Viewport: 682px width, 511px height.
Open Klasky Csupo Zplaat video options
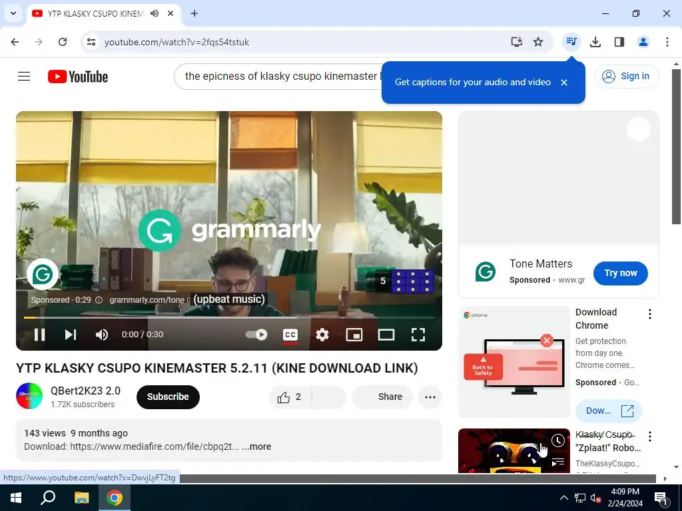[x=650, y=436]
